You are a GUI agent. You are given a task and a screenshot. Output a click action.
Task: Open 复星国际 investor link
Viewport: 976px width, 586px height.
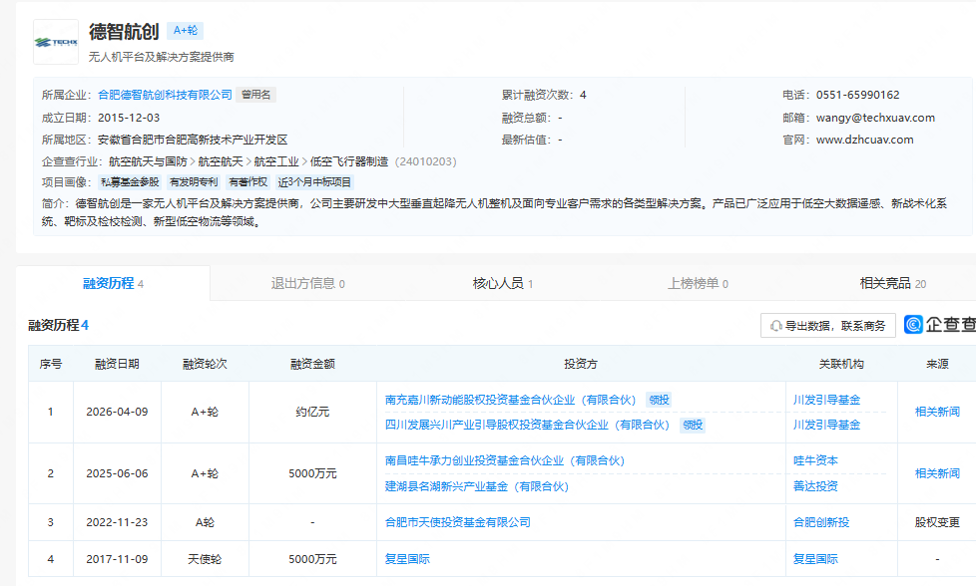tap(407, 559)
